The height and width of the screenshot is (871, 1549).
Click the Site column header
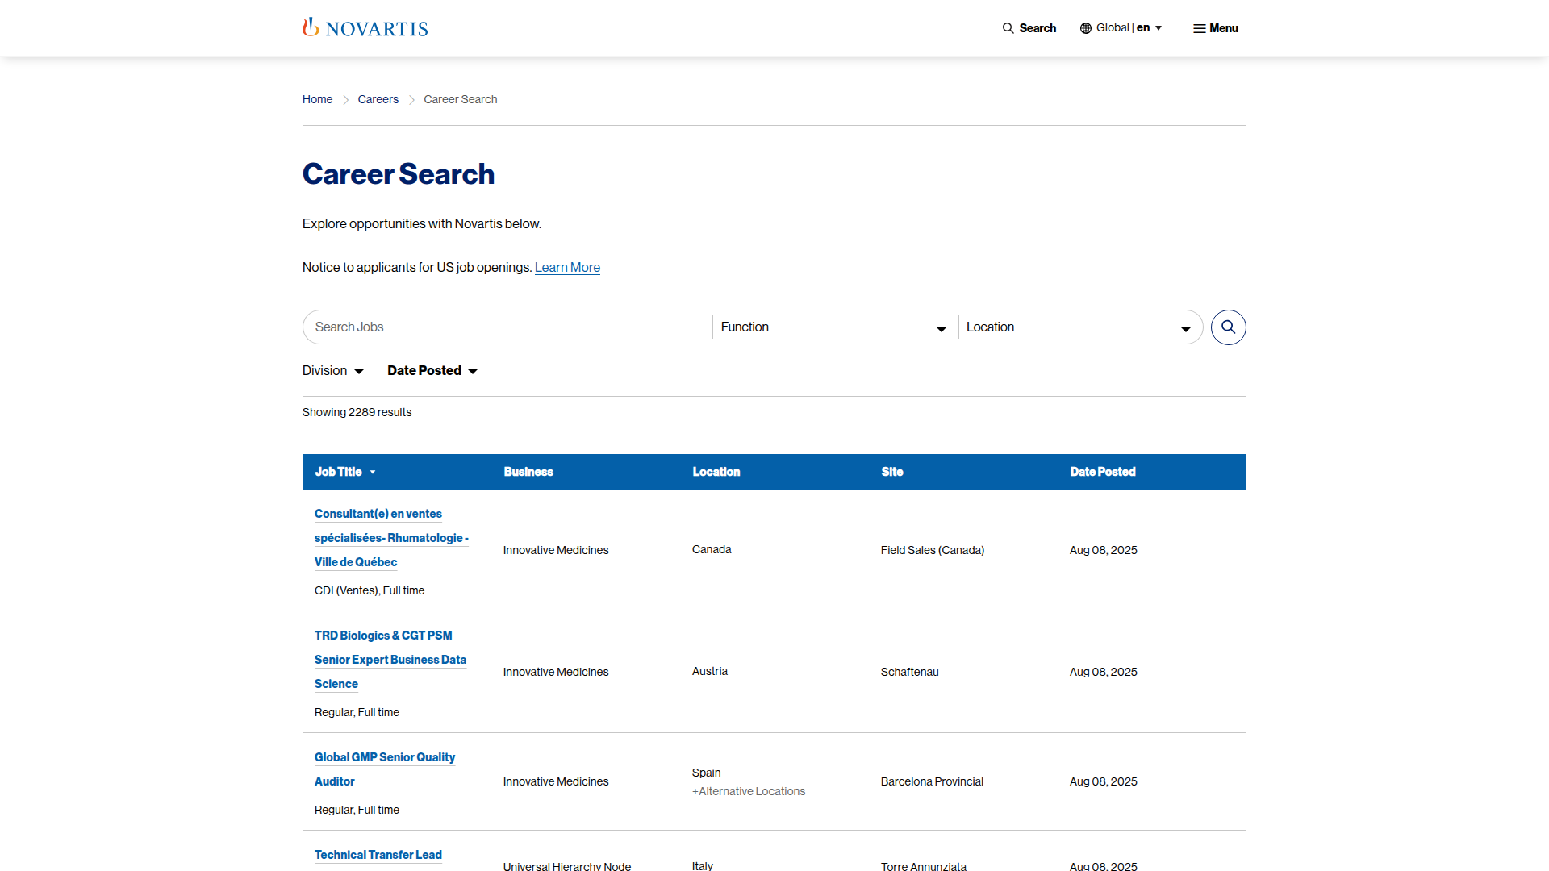point(891,472)
